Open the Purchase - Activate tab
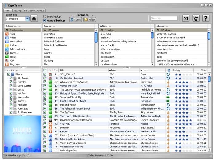The image size is (215, 161). tap(34, 10)
